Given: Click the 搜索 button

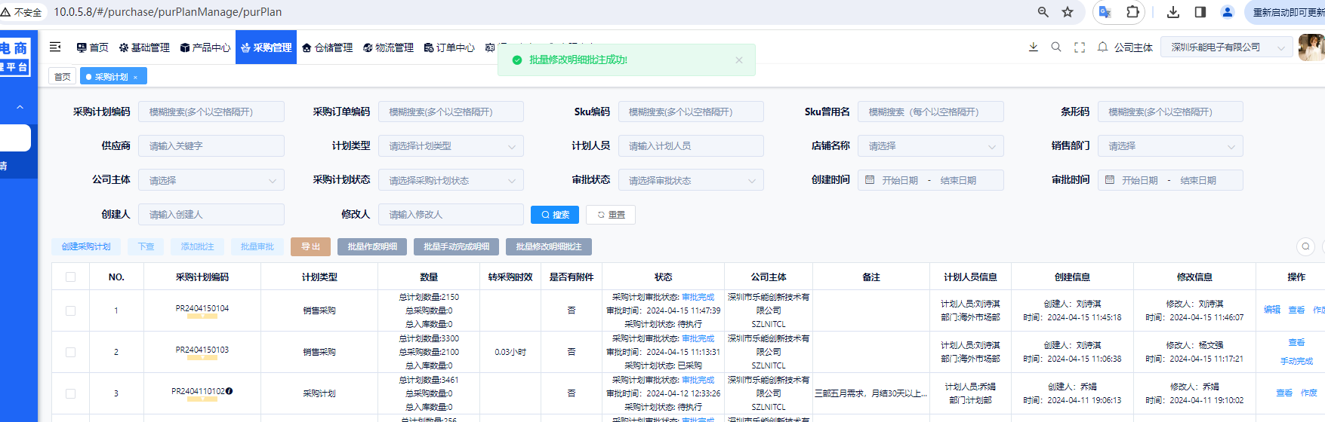Looking at the screenshot, I should (555, 215).
